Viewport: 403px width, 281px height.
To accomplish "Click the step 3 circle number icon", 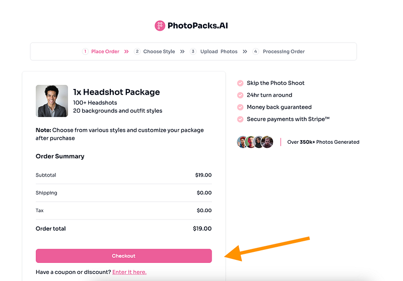I will pos(193,51).
